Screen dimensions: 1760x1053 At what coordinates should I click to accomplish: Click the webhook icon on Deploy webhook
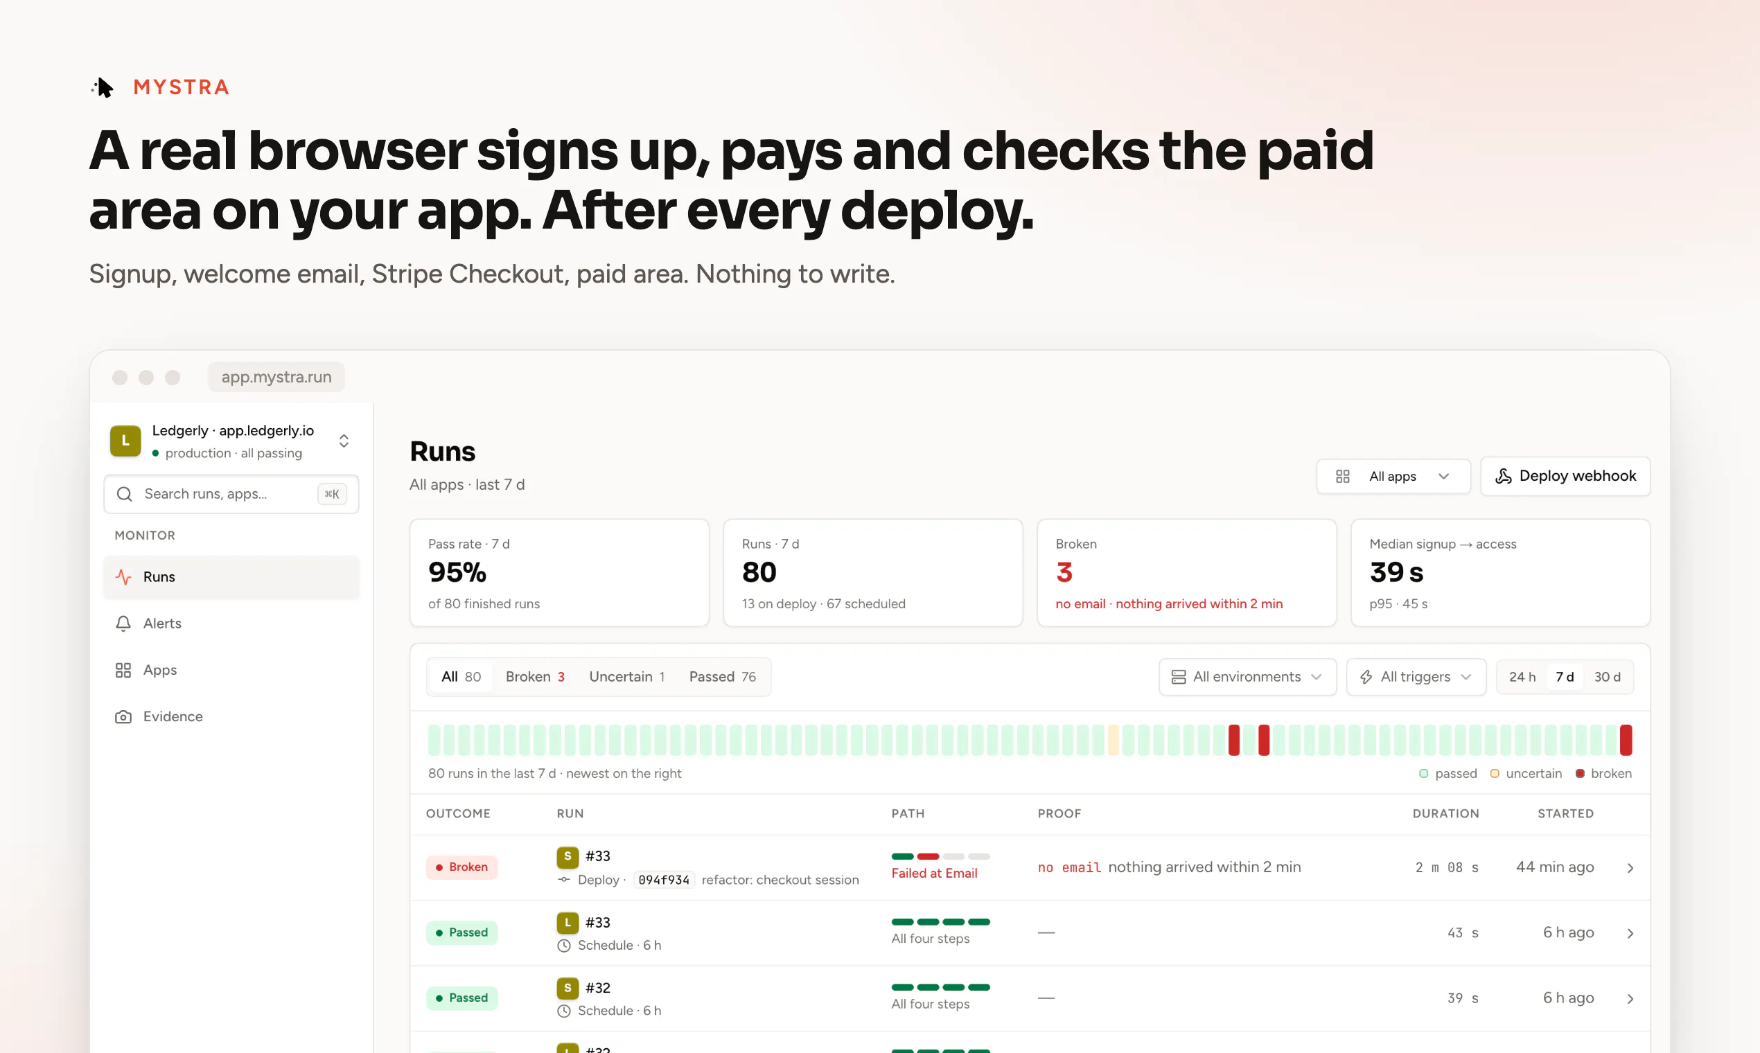tap(1503, 476)
